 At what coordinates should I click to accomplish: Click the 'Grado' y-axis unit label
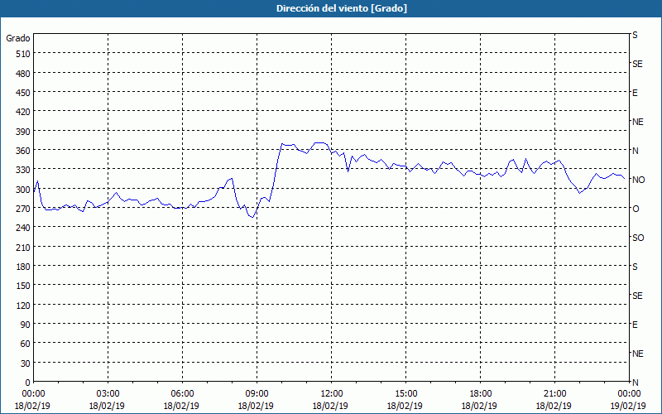pos(18,38)
